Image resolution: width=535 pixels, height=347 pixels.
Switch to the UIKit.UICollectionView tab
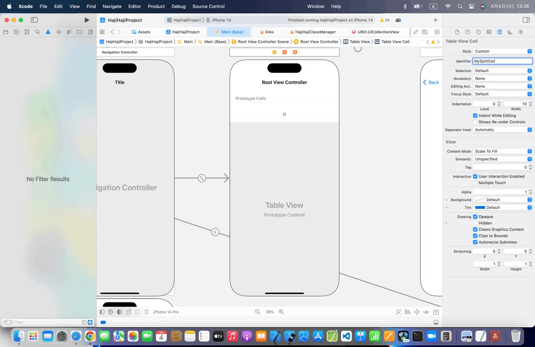tap(375, 32)
